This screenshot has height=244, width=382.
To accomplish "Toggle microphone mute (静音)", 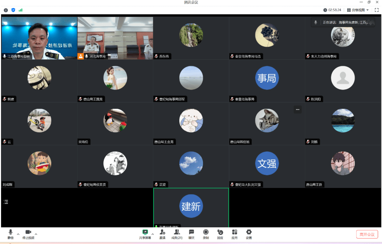I will [x=11, y=234].
